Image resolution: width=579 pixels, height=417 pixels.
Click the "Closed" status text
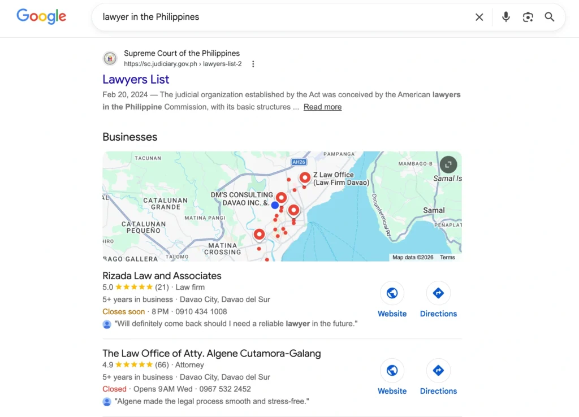pos(114,389)
